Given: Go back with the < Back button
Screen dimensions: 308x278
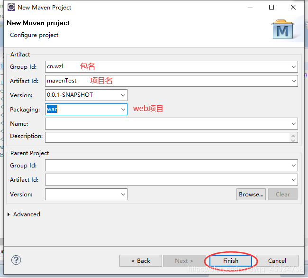Looking at the screenshot, I should 141,261.
